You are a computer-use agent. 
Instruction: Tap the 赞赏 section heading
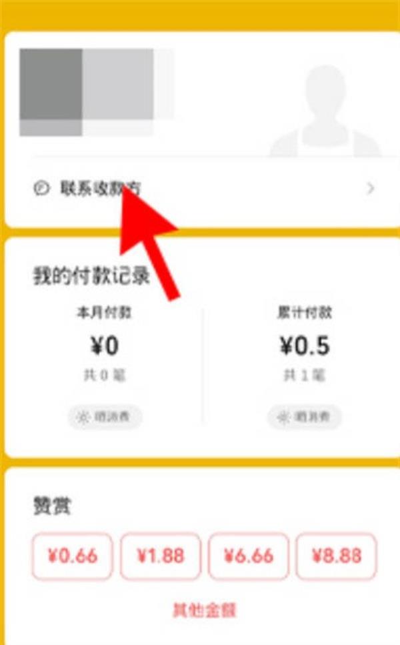[52, 506]
